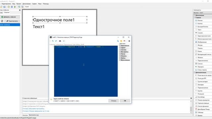
Task: Open find with the binoculars icon
Action: (60, 41)
